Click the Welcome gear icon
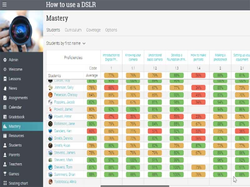The width and height of the screenshot is (250, 187). point(5,69)
